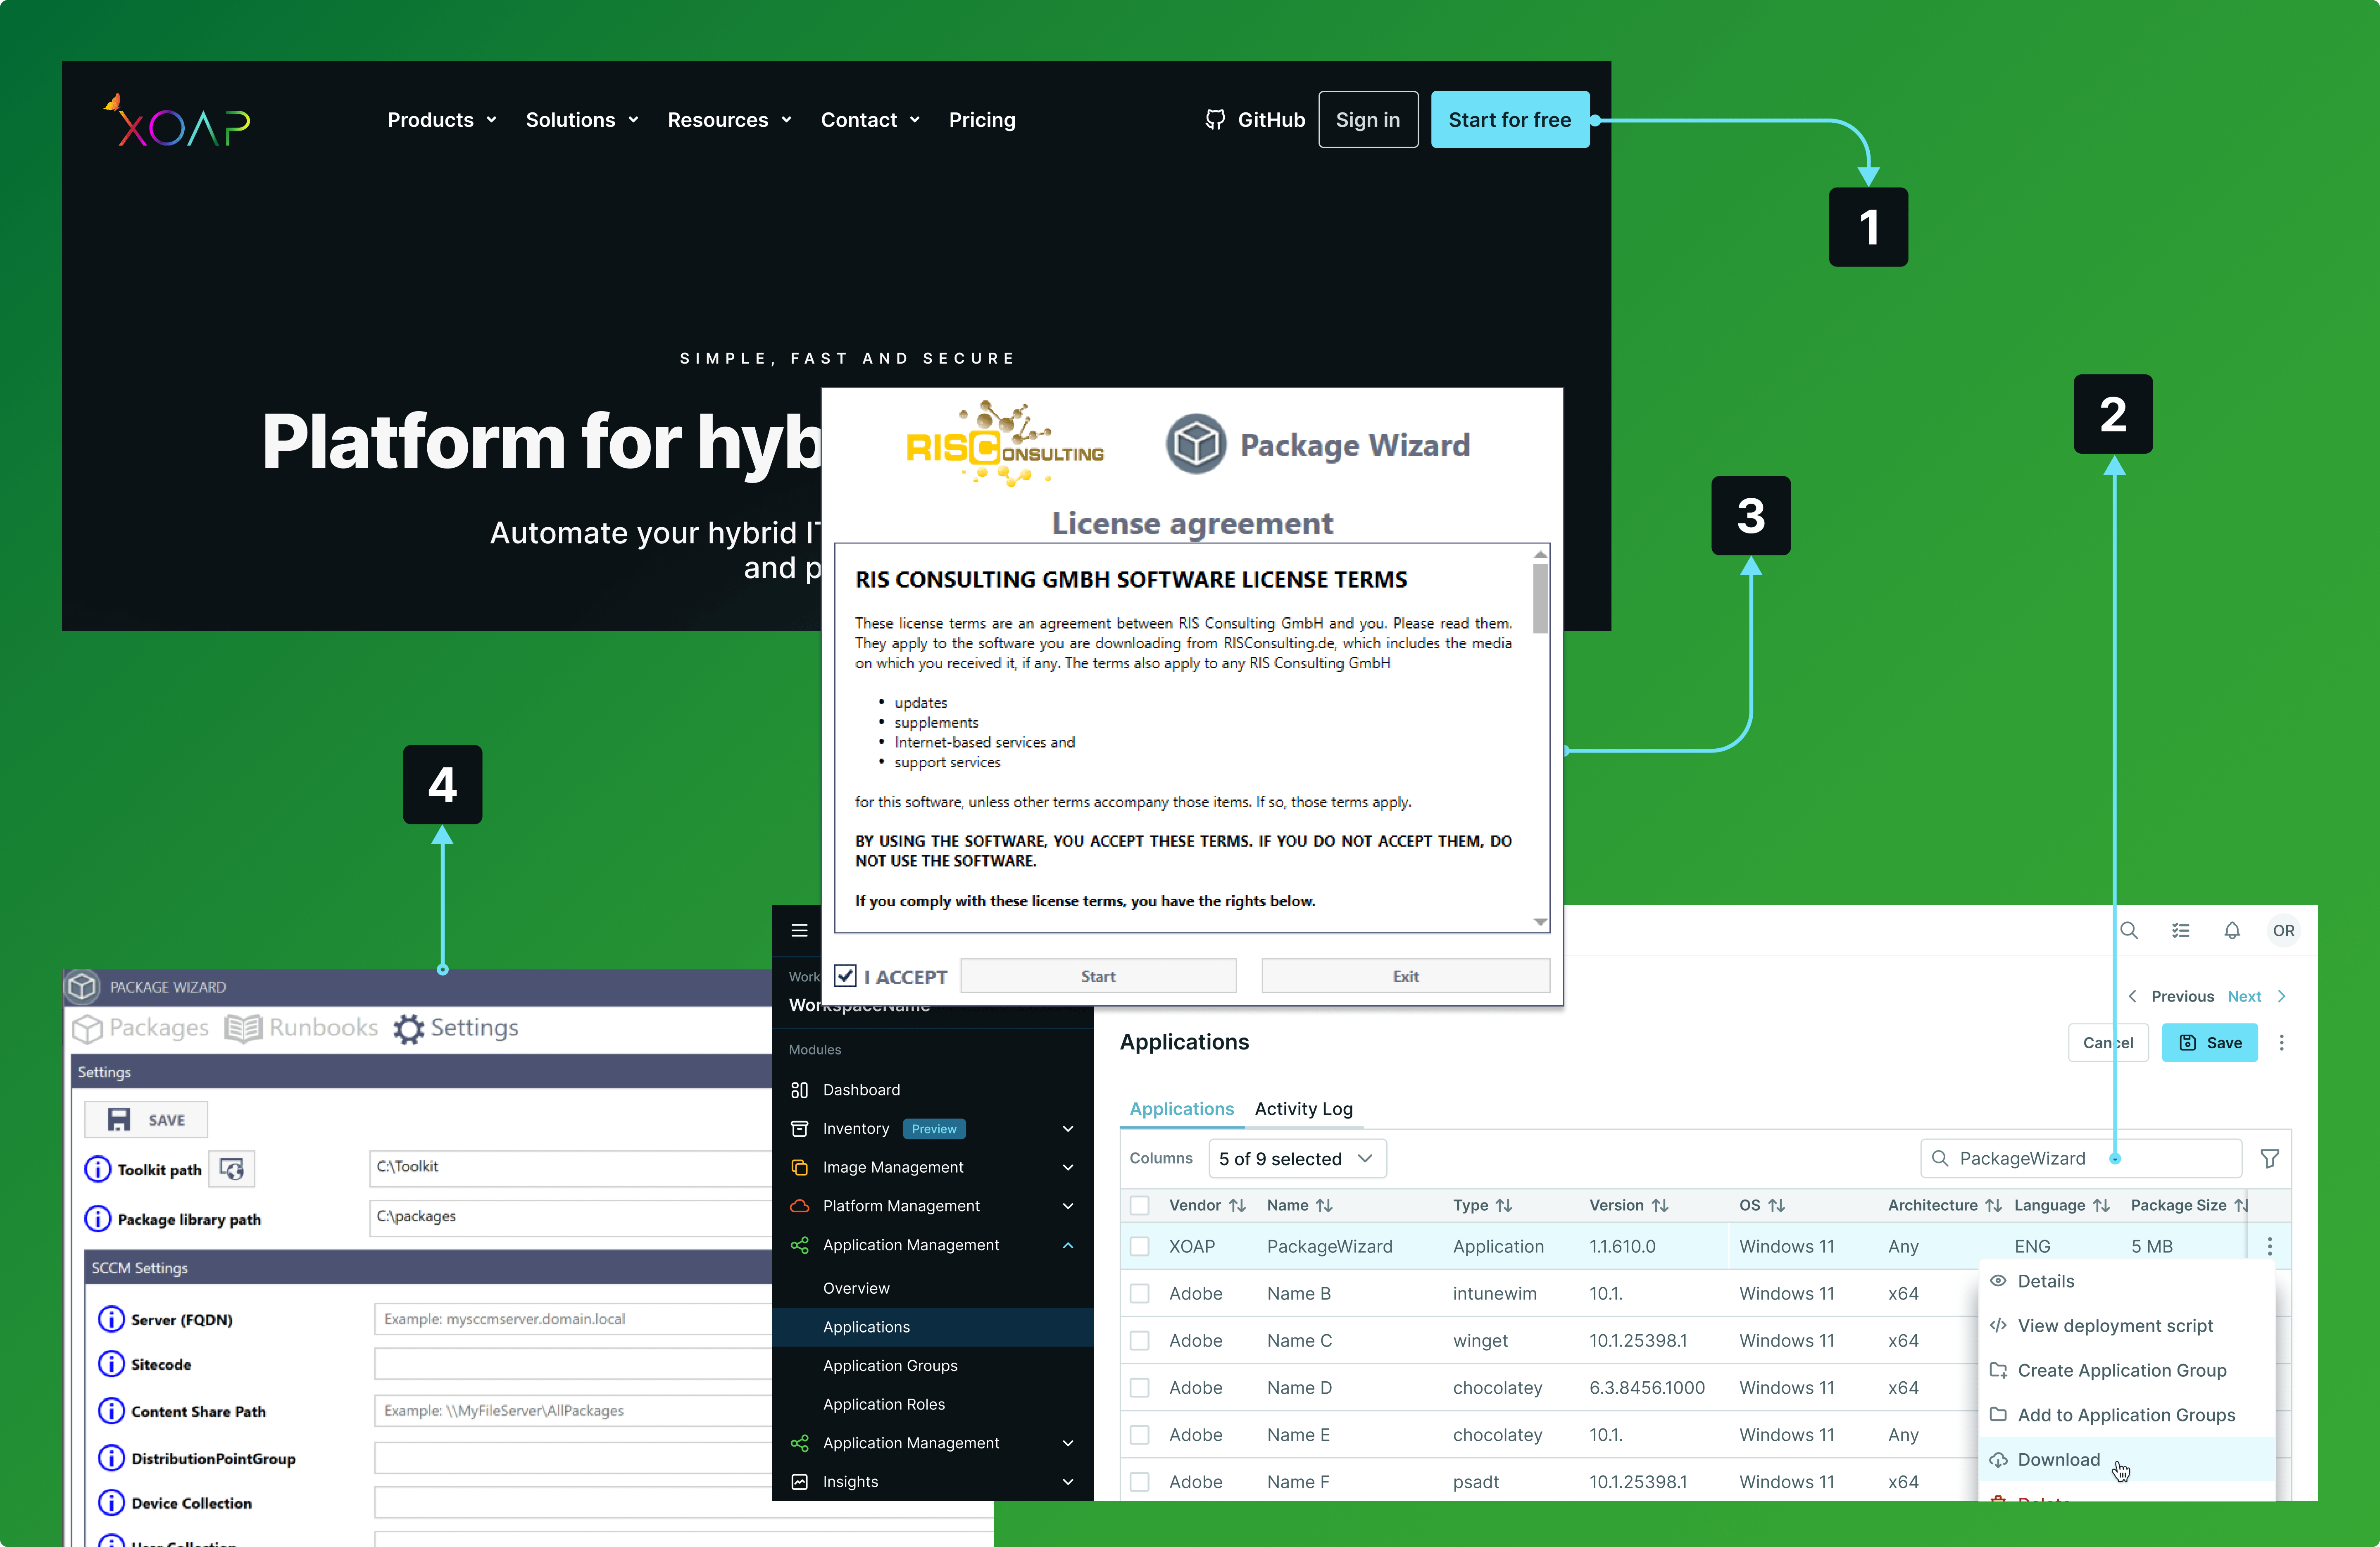2380x1547 pixels.
Task: Click the Save button in Applications
Action: [2210, 1043]
